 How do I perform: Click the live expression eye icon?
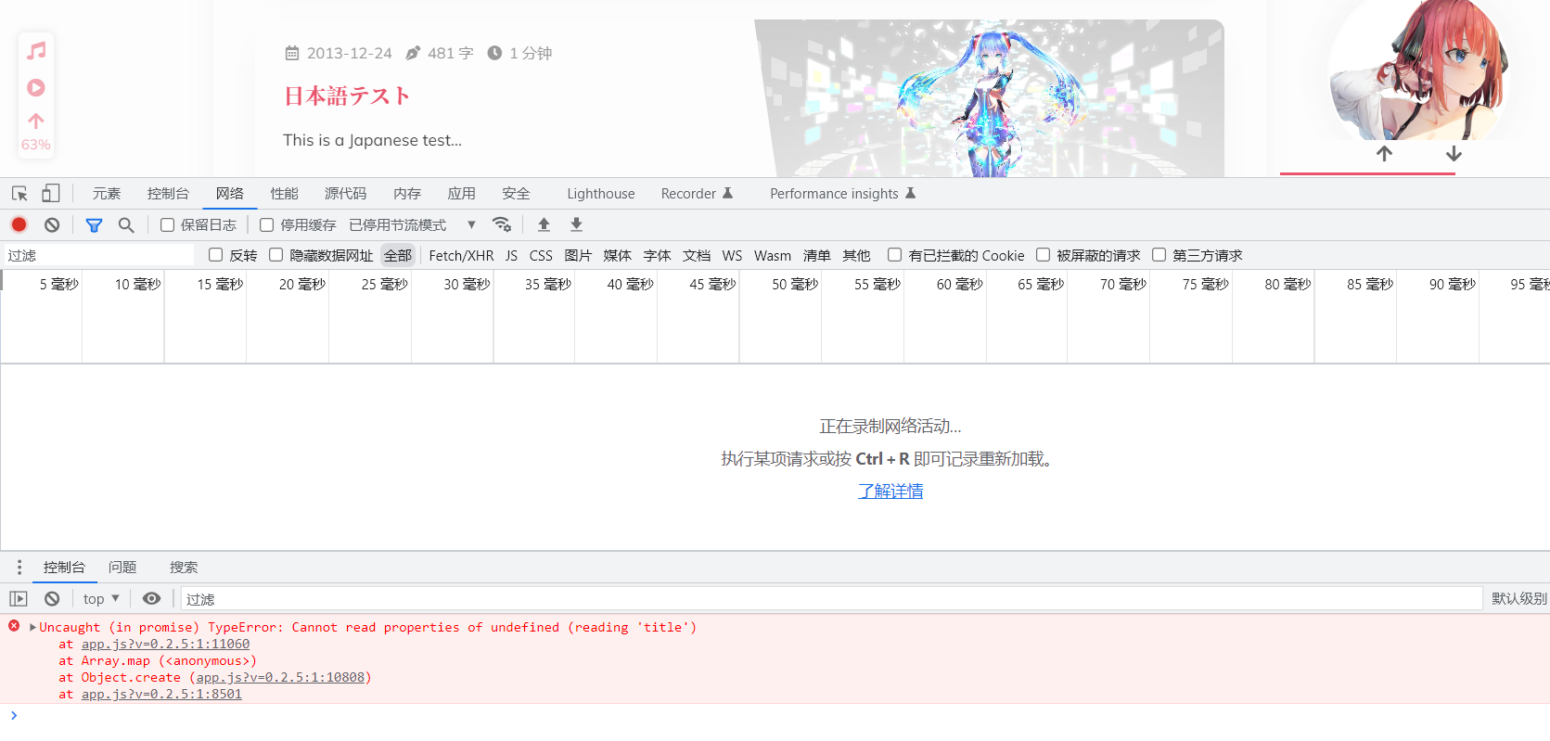click(151, 598)
